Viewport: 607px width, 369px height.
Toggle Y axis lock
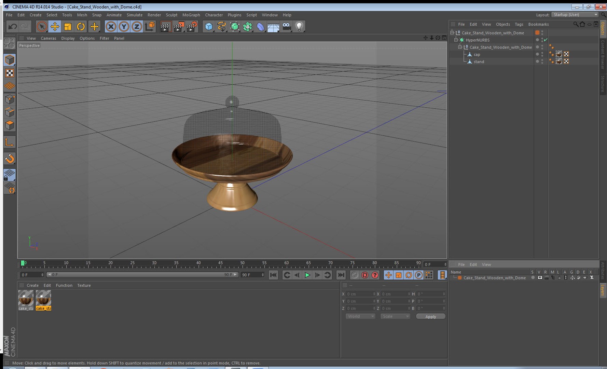coord(124,26)
